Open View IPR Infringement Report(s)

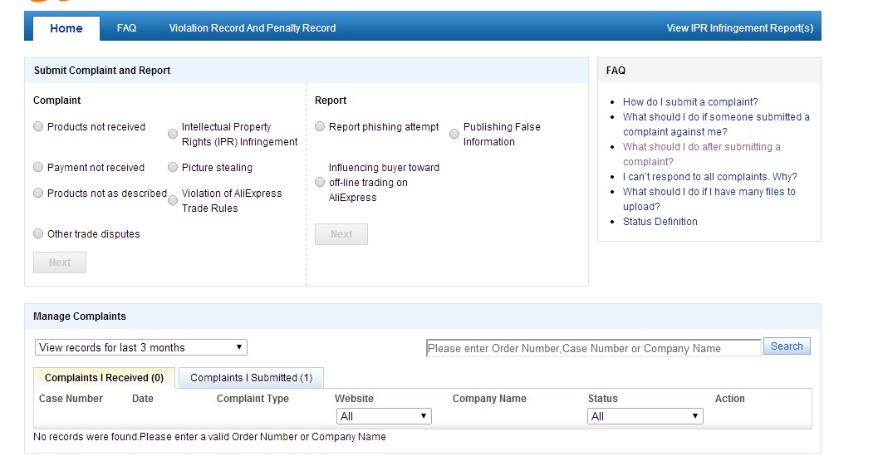(x=739, y=28)
